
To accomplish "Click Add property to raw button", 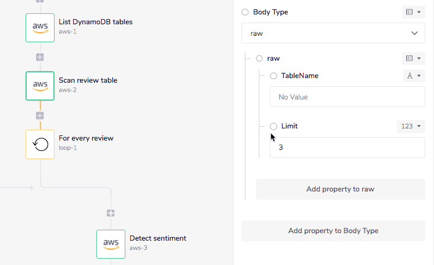I will [x=340, y=189].
